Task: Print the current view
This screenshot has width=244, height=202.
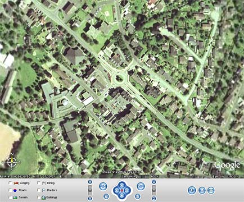Action: point(202,190)
